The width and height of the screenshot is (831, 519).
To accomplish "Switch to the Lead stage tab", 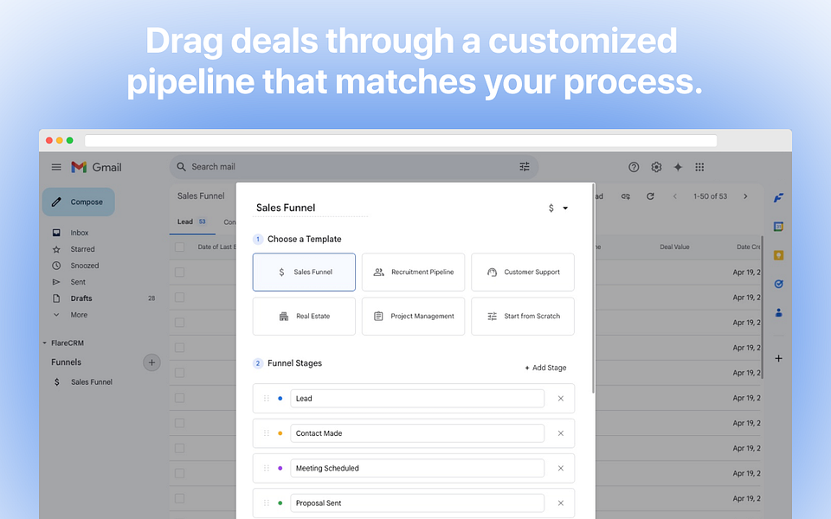I will (x=192, y=222).
